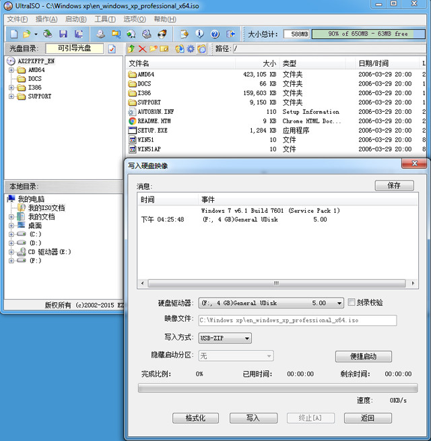Click the Add files toolbar icon

pyautogui.click(x=185, y=34)
